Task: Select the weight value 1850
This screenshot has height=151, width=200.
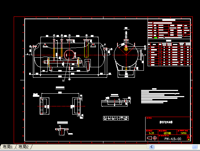Action: [184, 133]
